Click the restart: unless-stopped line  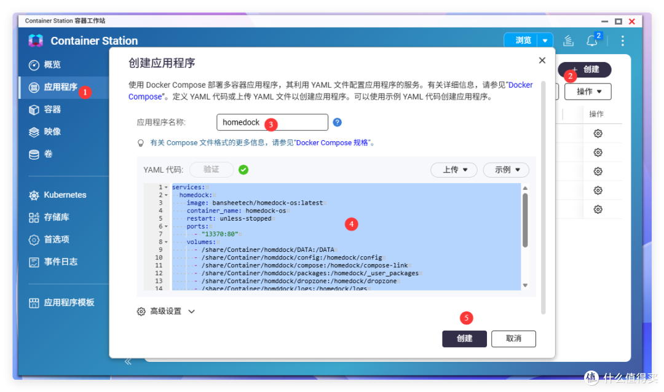pos(229,219)
